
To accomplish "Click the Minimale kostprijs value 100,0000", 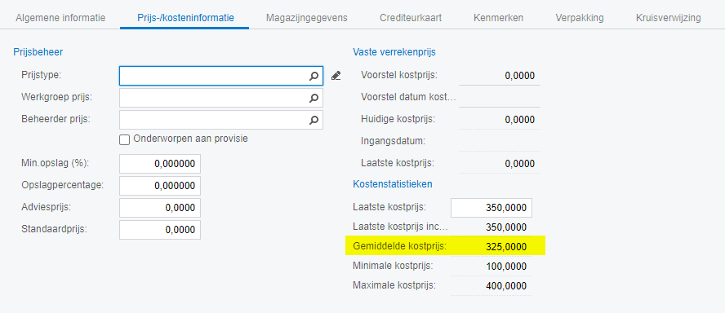I will pos(506,267).
